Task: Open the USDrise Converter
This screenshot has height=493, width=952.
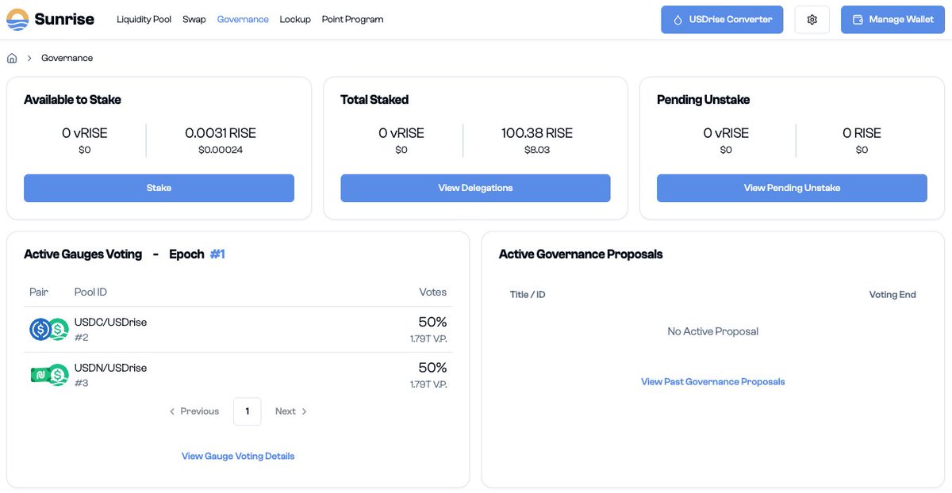Action: click(722, 20)
